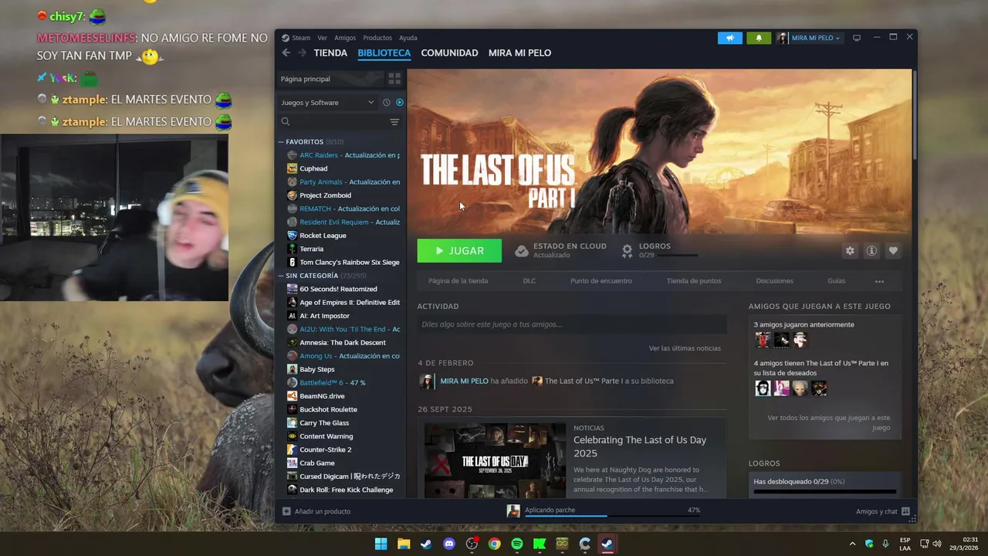Image resolution: width=988 pixels, height=556 pixels.
Task: Click Ver todos los amigos que juegan
Action: click(828, 422)
